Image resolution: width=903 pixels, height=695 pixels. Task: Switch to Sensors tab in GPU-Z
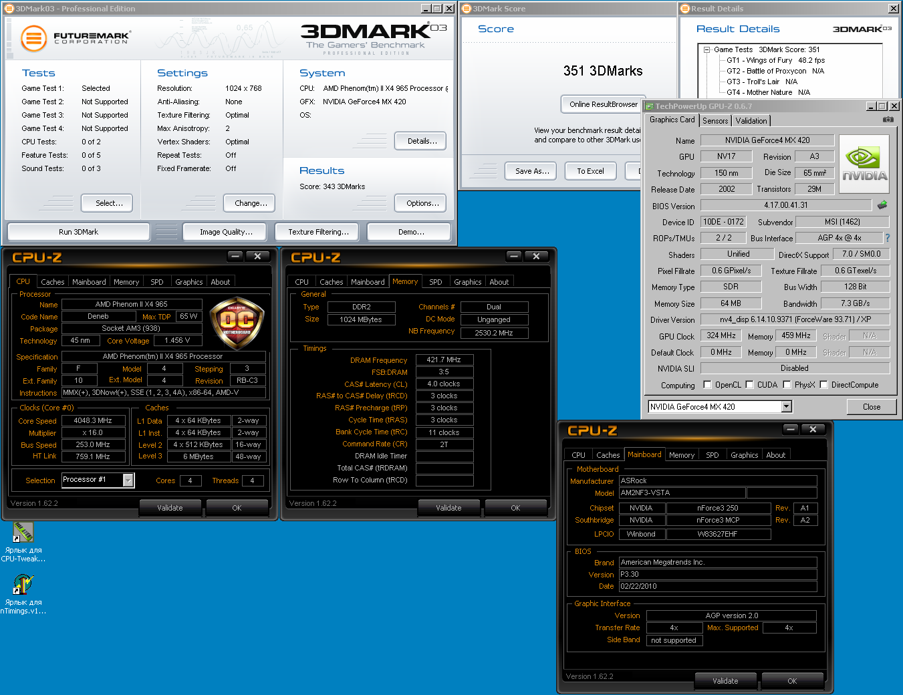click(x=715, y=121)
